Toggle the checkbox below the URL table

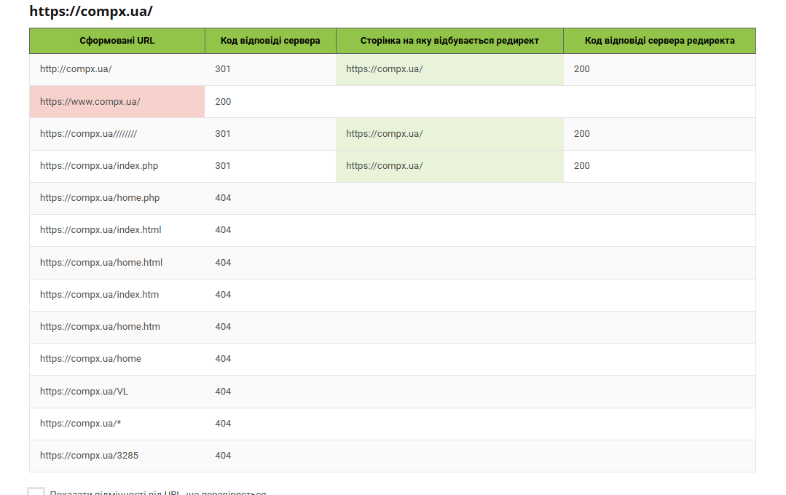coord(36,493)
